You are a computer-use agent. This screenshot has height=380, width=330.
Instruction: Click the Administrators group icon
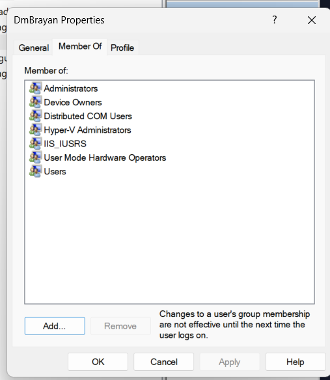click(x=35, y=88)
